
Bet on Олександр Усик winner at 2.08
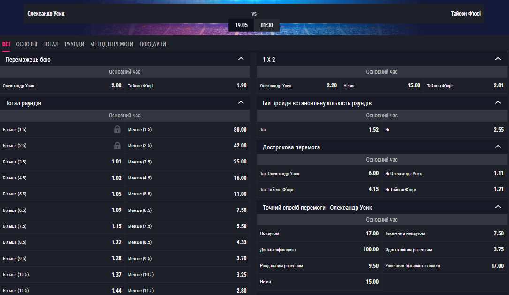click(62, 86)
